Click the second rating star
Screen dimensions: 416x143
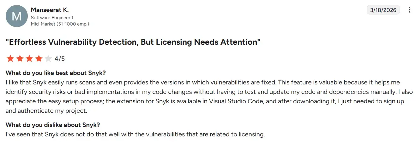coord(20,59)
